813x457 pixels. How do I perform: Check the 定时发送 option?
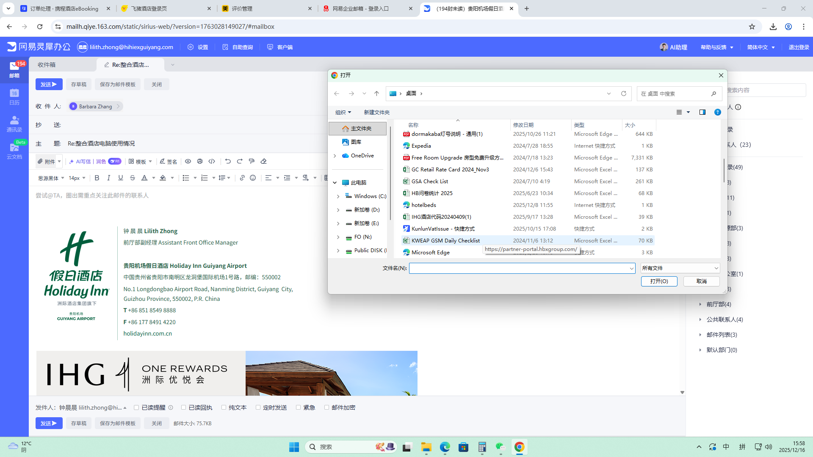tap(258, 407)
